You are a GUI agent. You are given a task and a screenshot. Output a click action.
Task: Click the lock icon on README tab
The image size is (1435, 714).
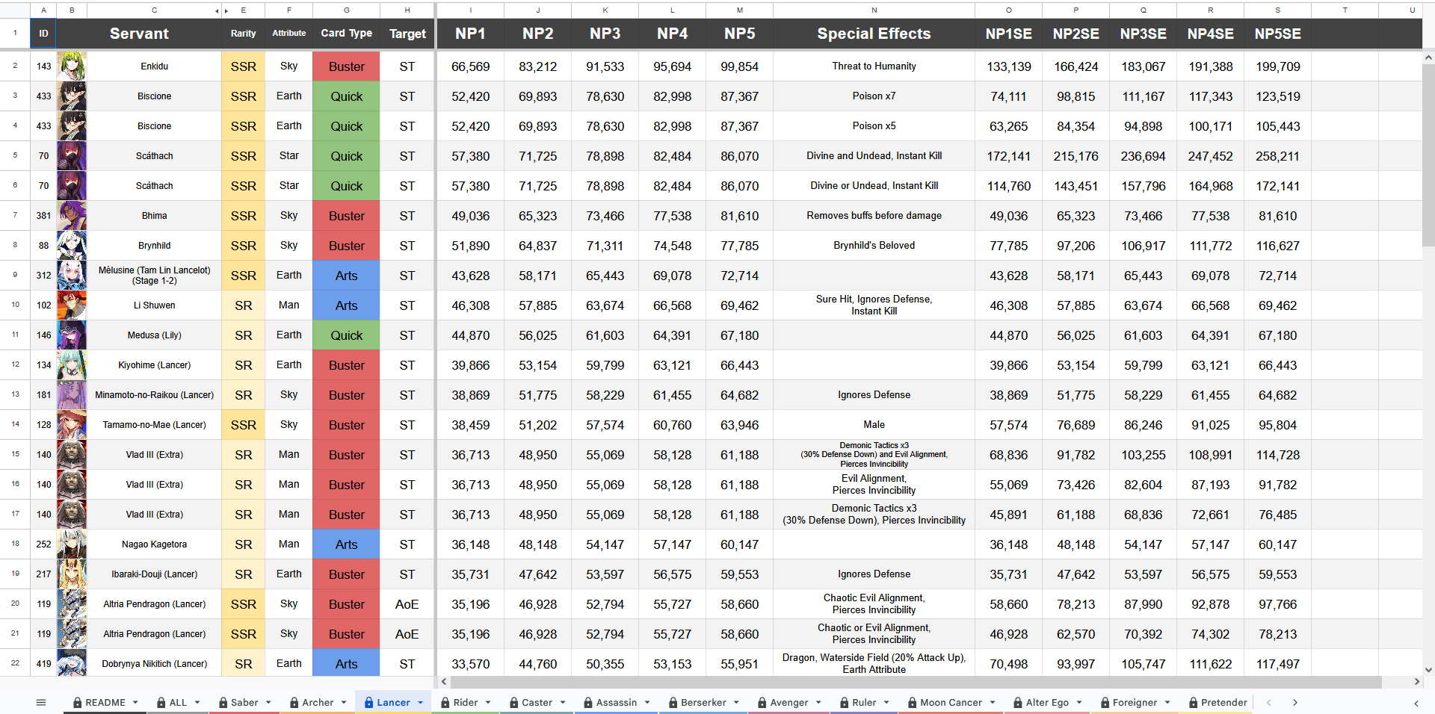pyautogui.click(x=77, y=702)
